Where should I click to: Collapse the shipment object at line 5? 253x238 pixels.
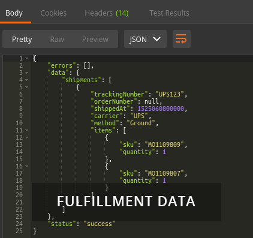[26, 87]
